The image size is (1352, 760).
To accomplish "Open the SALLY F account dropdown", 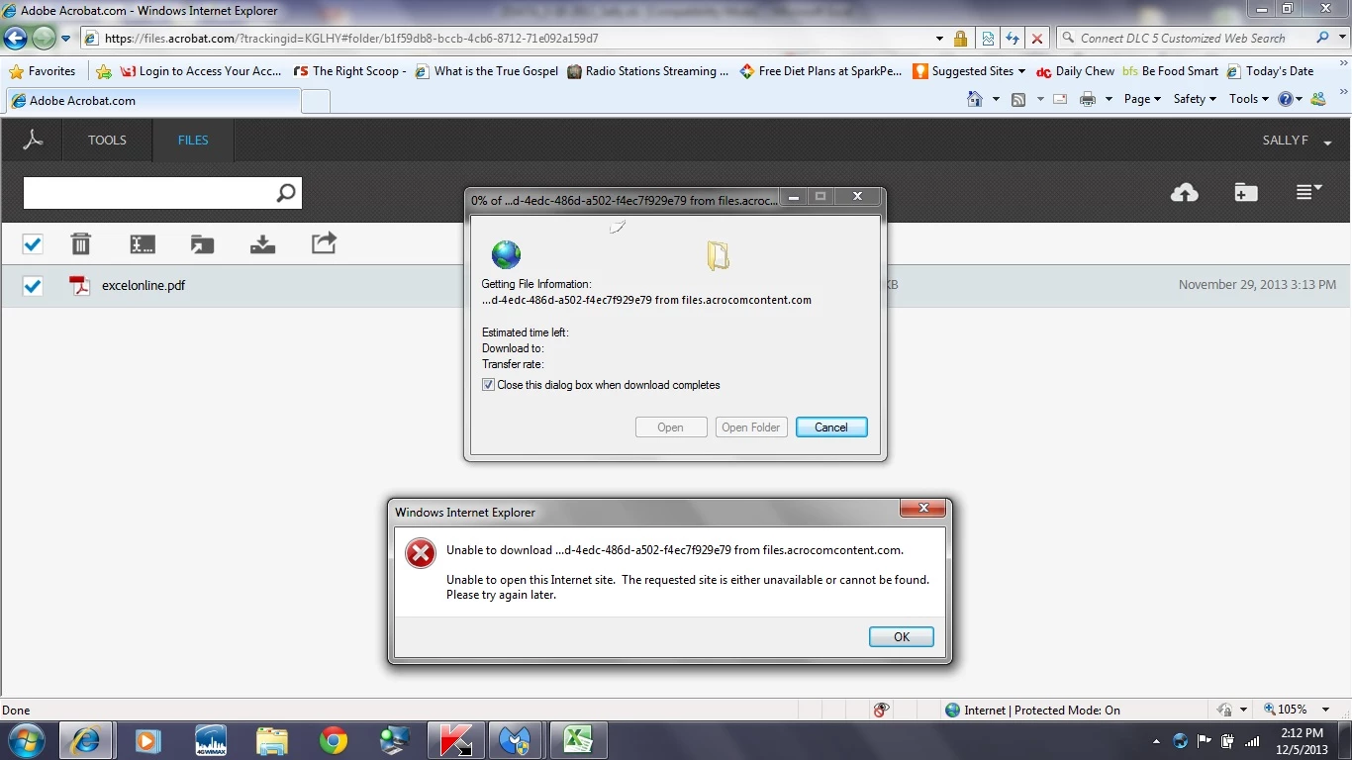I will click(1297, 141).
